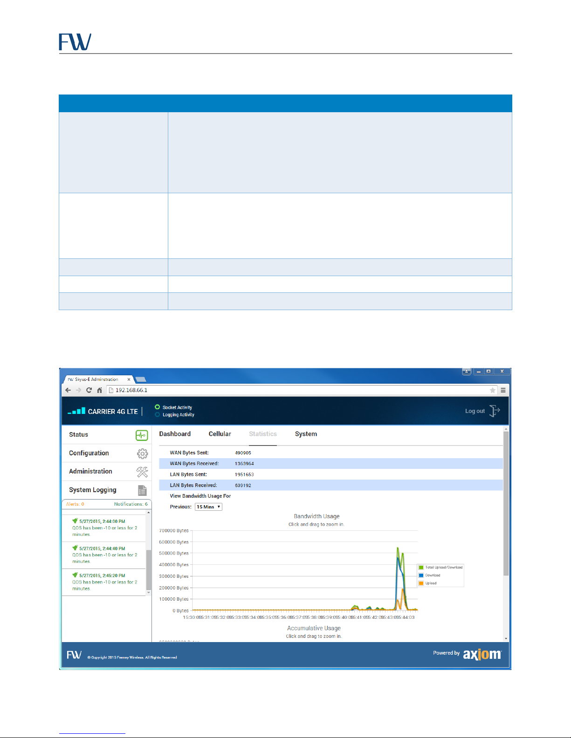The image size is (571, 738).
Task: Bookmark the page with the star icon
Action: [492, 390]
